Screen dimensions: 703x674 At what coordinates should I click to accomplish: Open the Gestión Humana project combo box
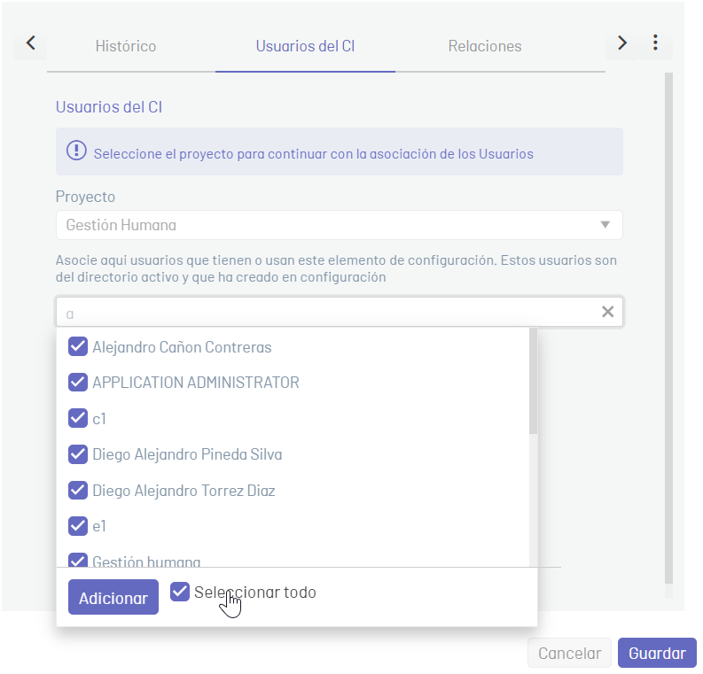339,225
